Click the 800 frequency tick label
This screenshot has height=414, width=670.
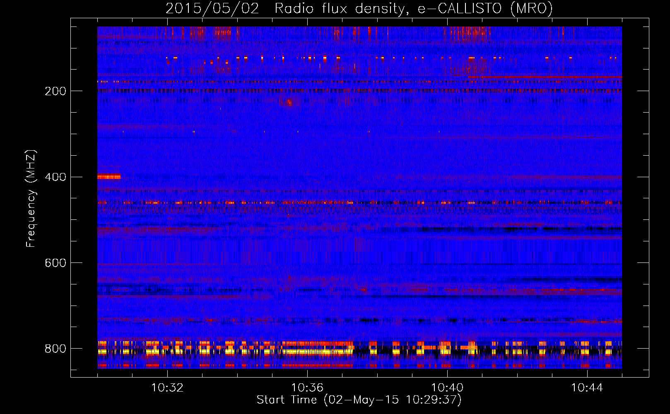55,349
